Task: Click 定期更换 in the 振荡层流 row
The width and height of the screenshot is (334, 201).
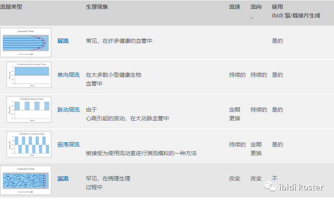Action: pyautogui.click(x=256, y=149)
